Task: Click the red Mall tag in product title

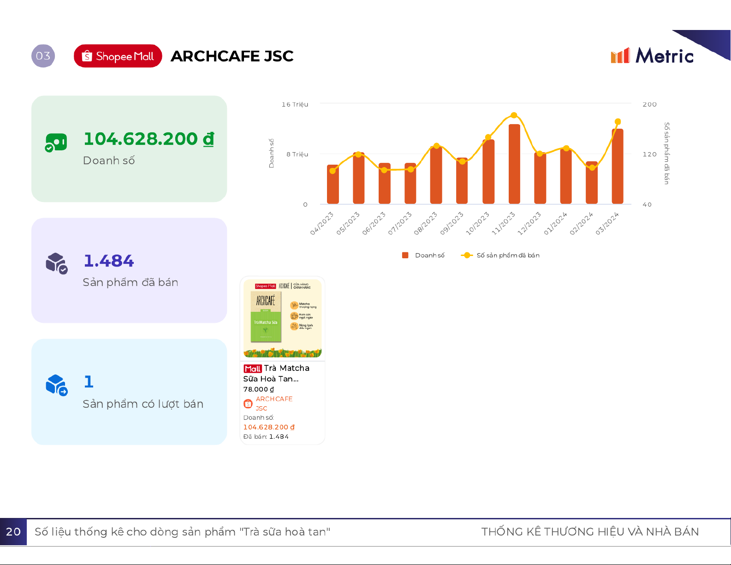Action: [x=253, y=369]
